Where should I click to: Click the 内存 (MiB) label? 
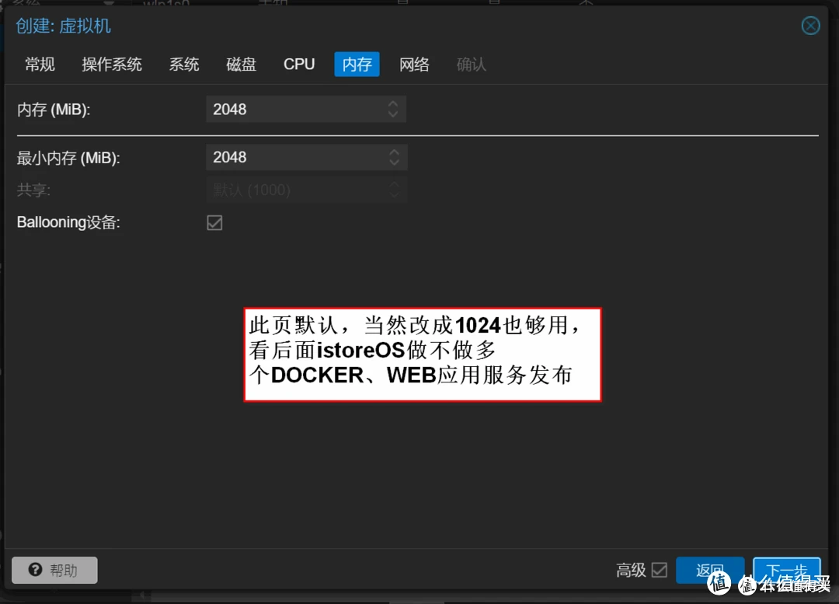(54, 110)
